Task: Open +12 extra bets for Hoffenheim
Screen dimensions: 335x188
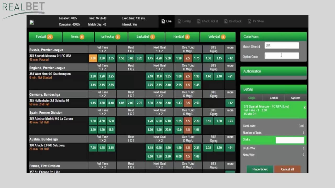Action: pos(230,103)
